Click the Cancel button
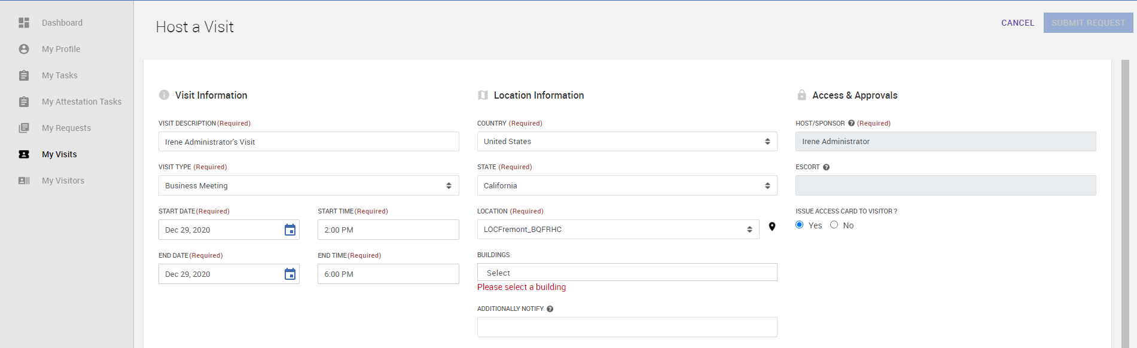Image resolution: width=1137 pixels, height=348 pixels. 1017,23
